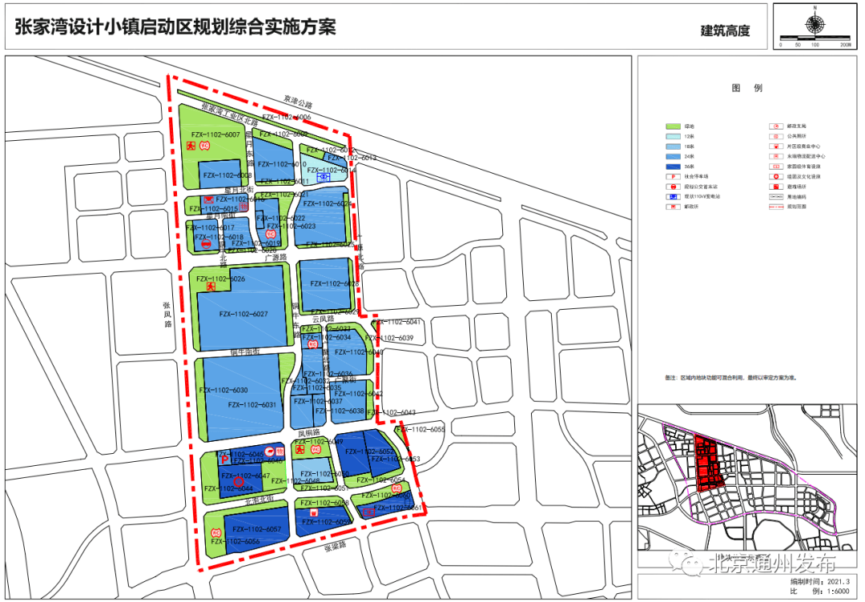Click the WC icon near FZX-1102-6054

tap(396, 488)
